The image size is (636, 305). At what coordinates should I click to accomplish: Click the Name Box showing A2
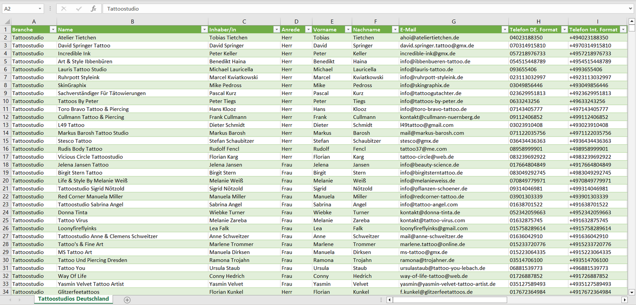point(20,9)
